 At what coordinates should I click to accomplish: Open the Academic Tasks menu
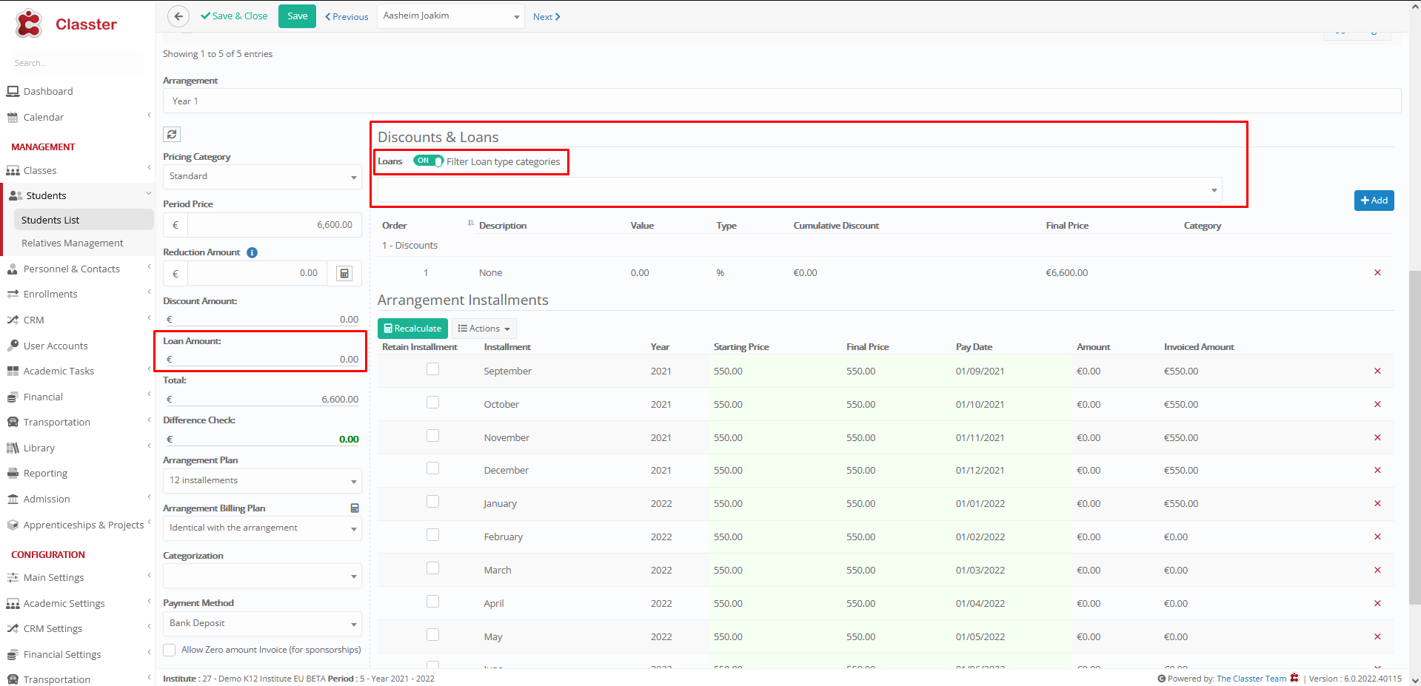pyautogui.click(x=77, y=371)
